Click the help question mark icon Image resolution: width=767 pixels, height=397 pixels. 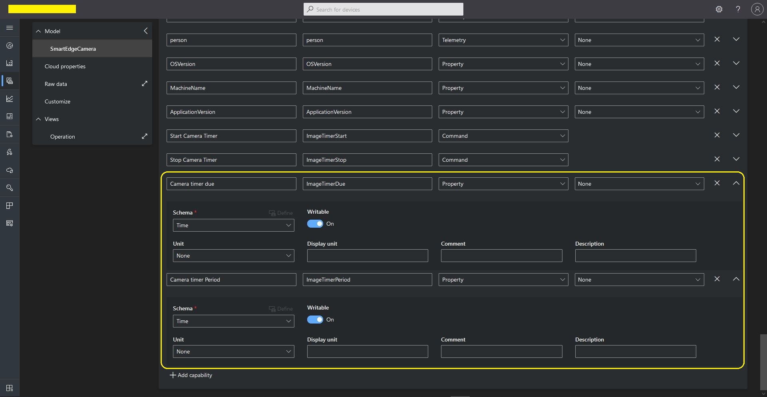[738, 9]
